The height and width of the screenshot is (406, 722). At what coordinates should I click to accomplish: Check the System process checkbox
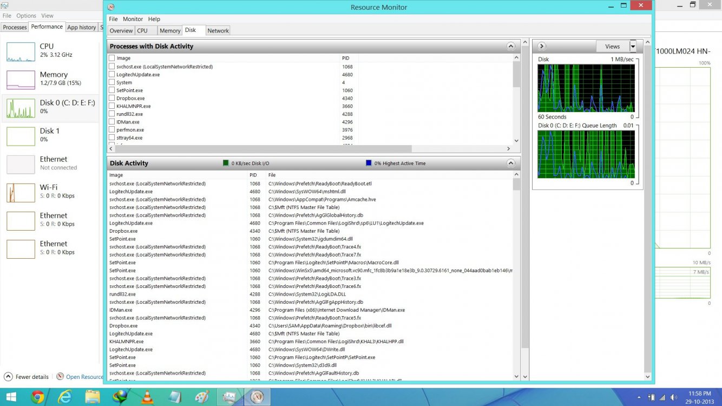click(111, 82)
